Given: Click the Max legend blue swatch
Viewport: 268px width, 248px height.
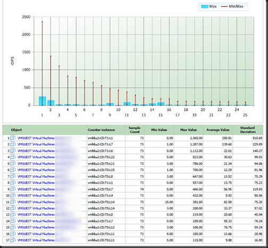Looking at the screenshot, I should pyautogui.click(x=205, y=6).
